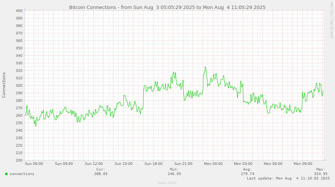Click the 'Mon 06:00' x-axis label
Image resolution: width=335 pixels, height=187 pixels.
pyautogui.click(x=273, y=163)
